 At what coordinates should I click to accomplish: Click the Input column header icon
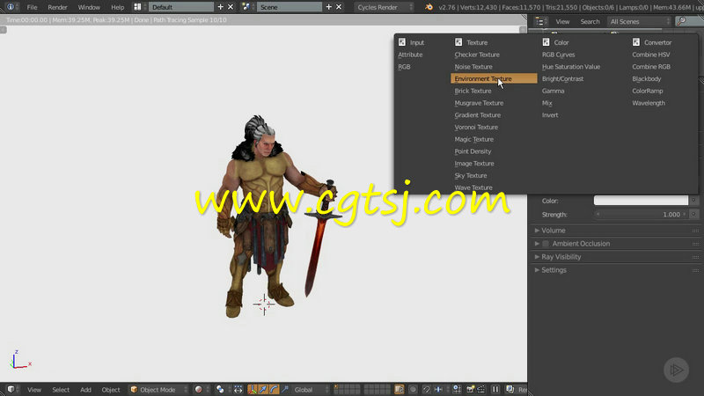[402, 41]
